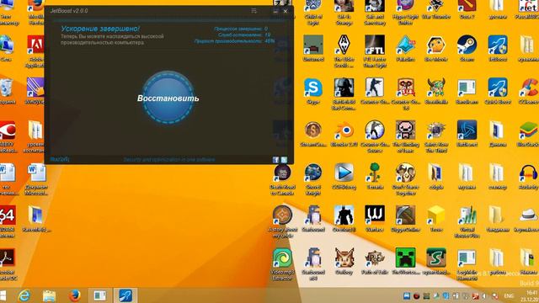Open JetBoost's Twitter icon link
This screenshot has height=303, width=539.
tap(284, 160)
